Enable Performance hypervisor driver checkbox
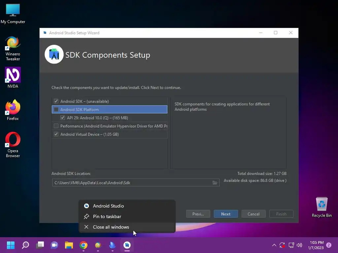The height and width of the screenshot is (253, 338). [56, 126]
